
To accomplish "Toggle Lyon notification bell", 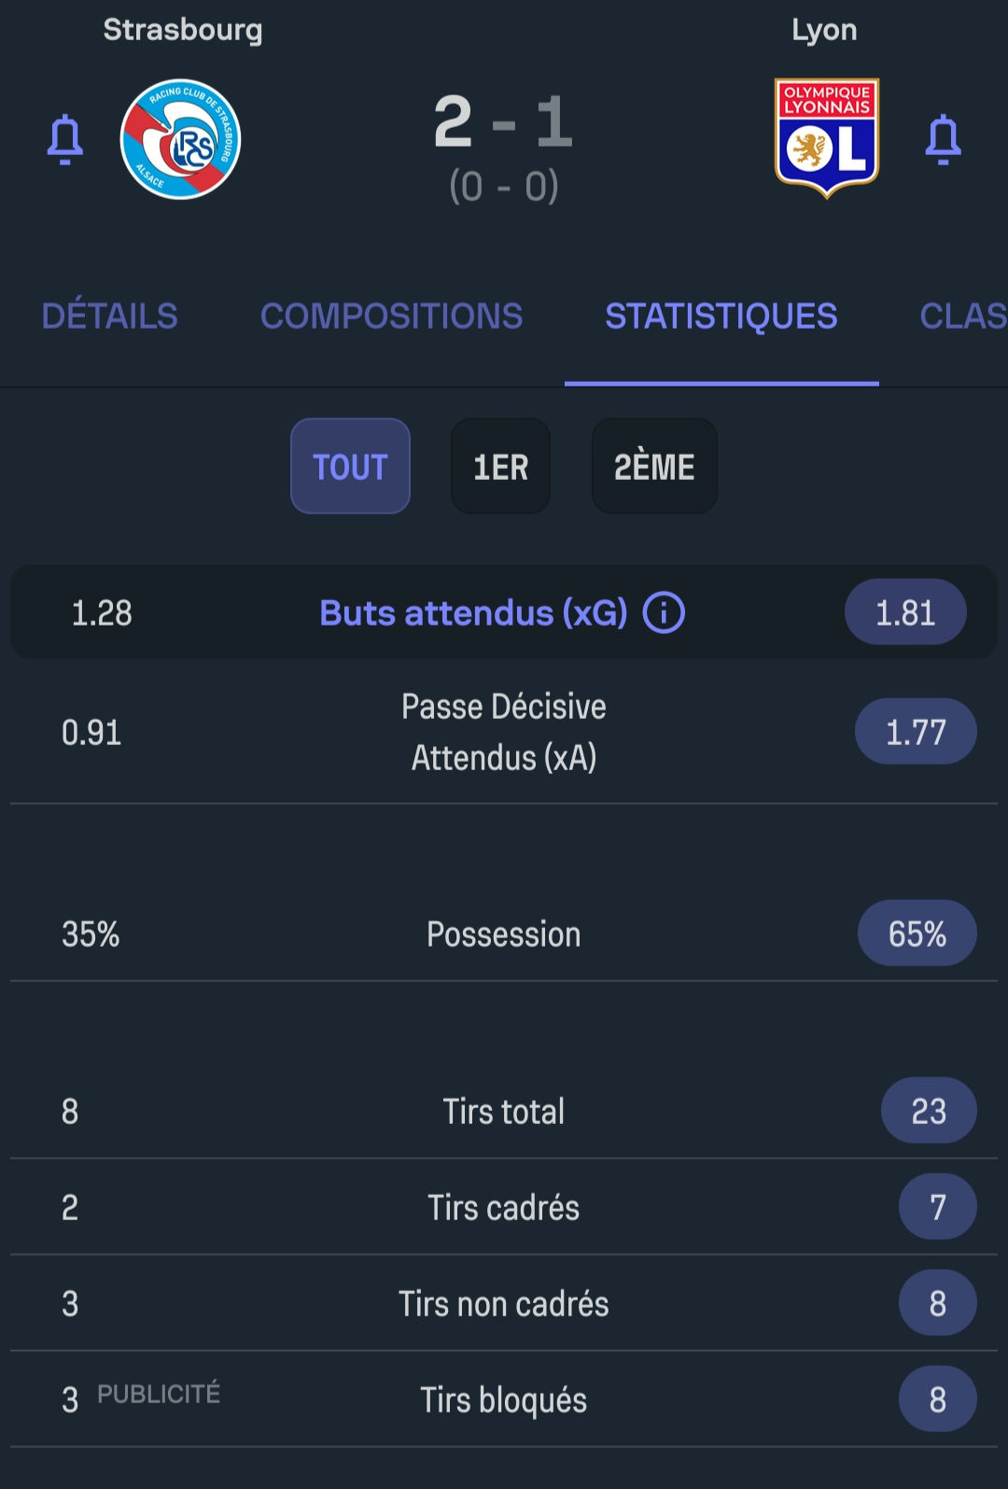I will [x=943, y=140].
